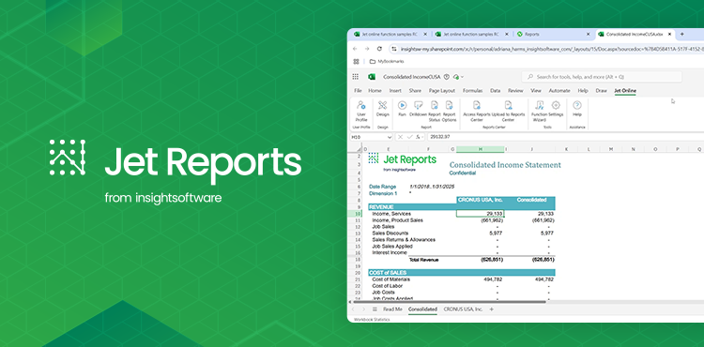The height and width of the screenshot is (347, 704).
Task: Click next sheet navigation arrow
Action: (x=363, y=309)
